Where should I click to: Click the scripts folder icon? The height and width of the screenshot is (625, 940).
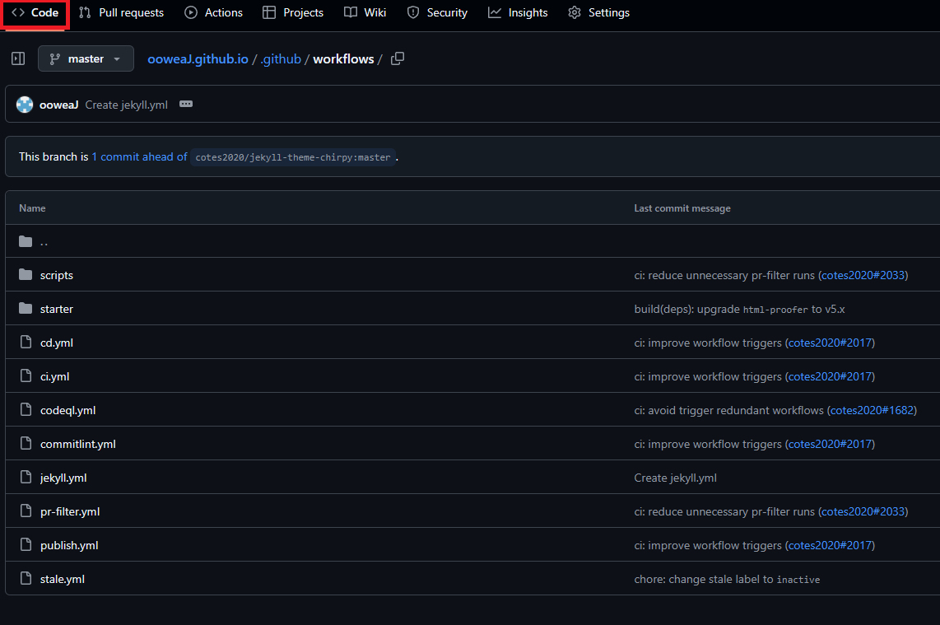coord(26,275)
